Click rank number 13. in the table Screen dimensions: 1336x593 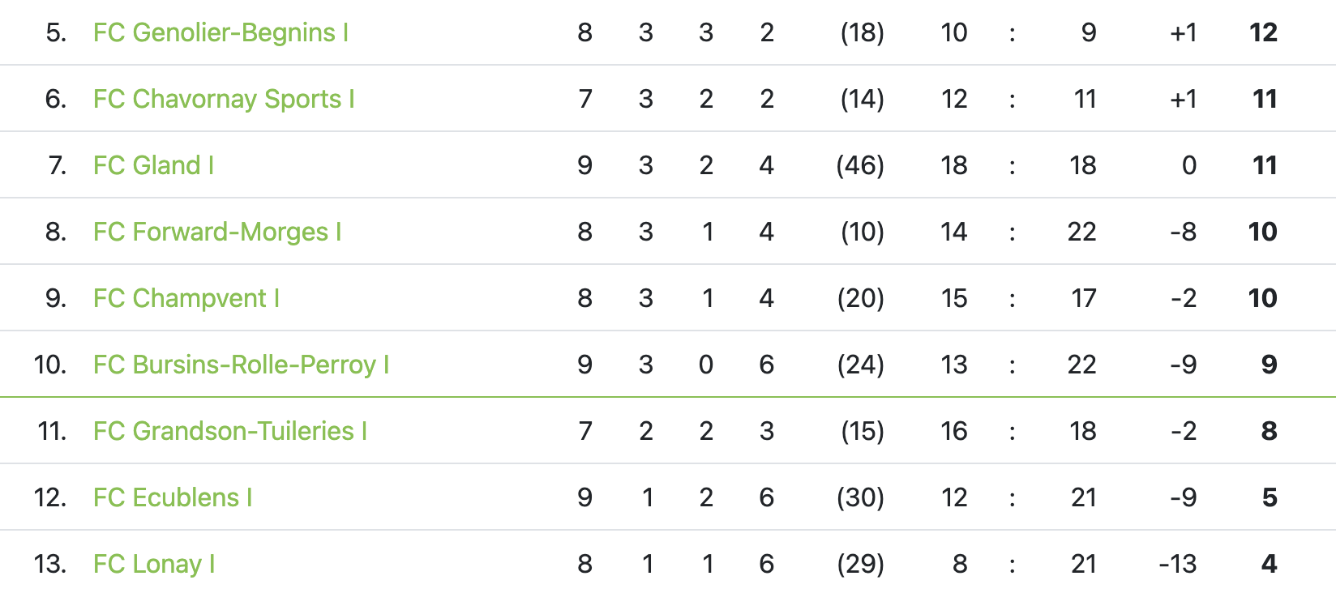tap(50, 564)
